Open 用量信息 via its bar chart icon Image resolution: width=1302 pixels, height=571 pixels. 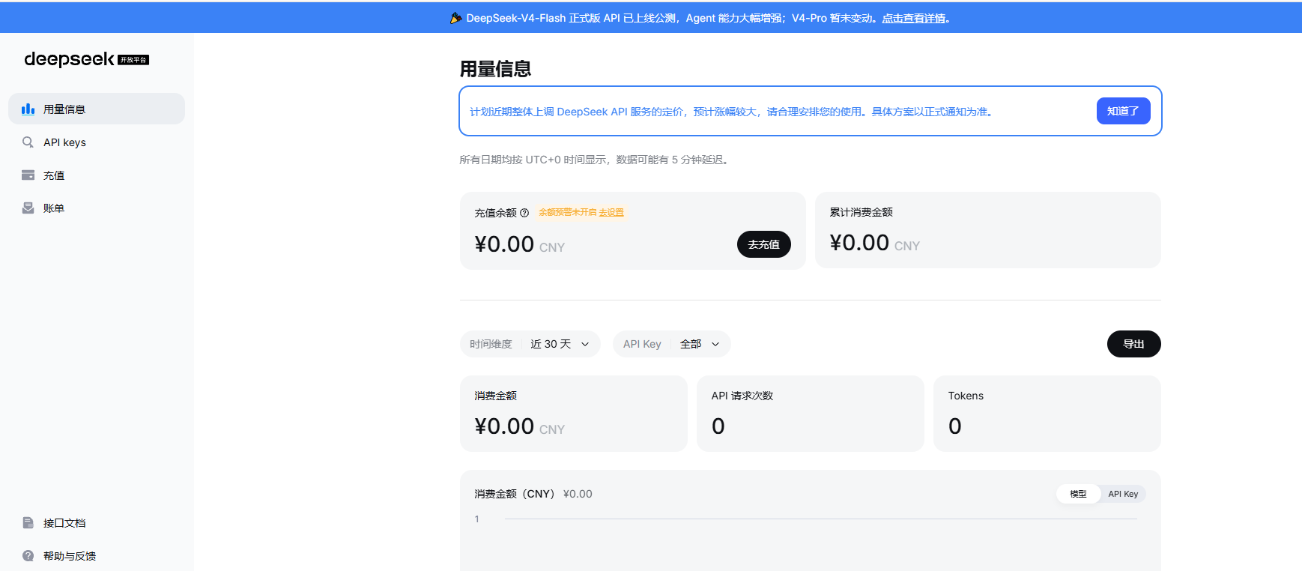(28, 109)
